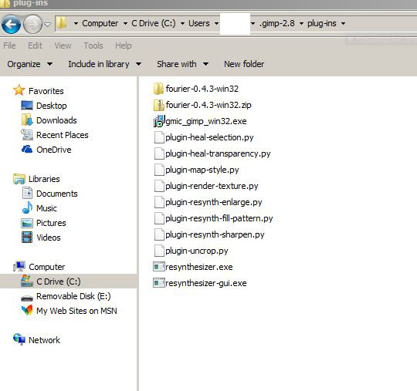The width and height of the screenshot is (417, 391).
Task: Select fourier-0.4.3-win32.zip archive icon
Action: [x=158, y=105]
